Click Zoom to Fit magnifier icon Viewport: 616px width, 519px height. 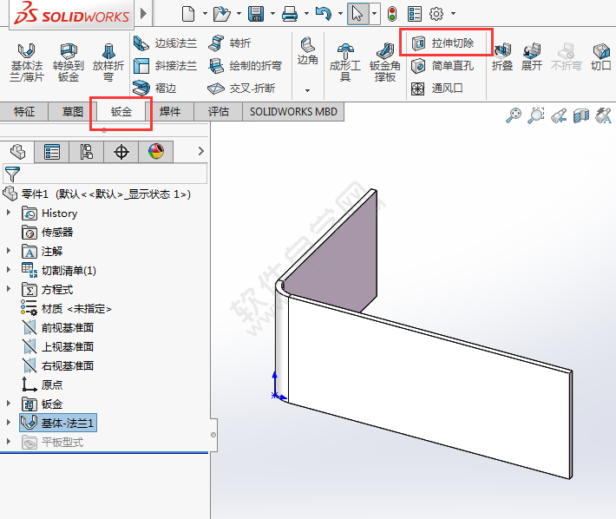[x=514, y=115]
